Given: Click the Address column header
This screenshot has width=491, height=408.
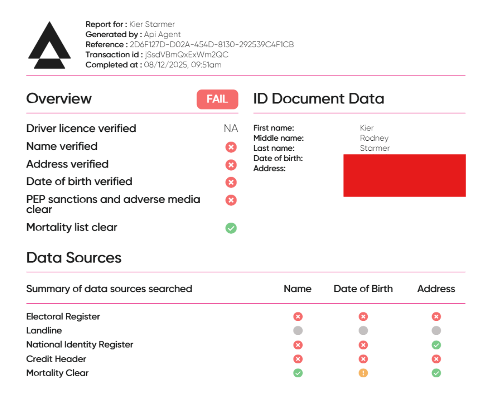Looking at the screenshot, I should [436, 288].
